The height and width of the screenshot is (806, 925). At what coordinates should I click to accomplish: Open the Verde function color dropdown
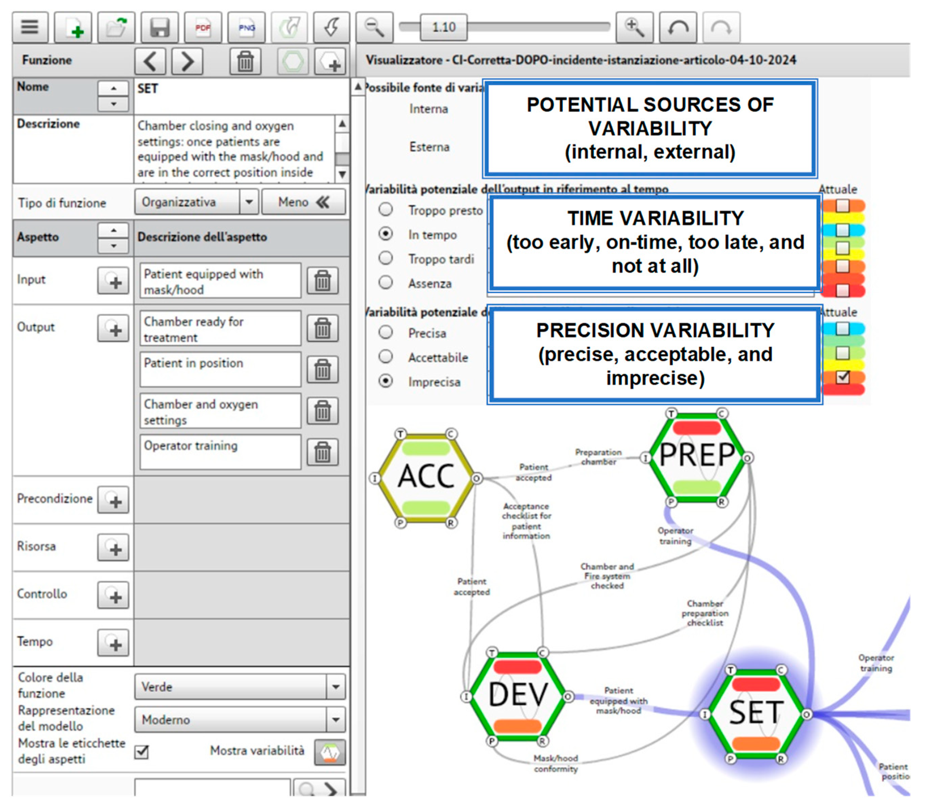tap(335, 687)
